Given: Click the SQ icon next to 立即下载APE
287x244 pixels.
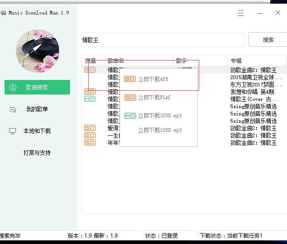Looking at the screenshot, I should [x=130, y=79].
